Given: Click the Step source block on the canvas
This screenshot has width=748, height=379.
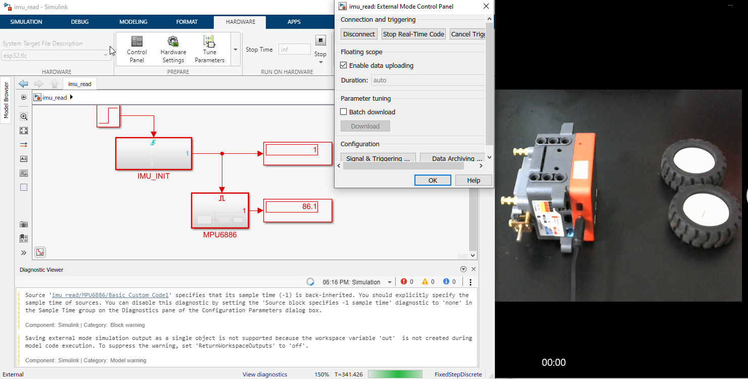Looking at the screenshot, I should 108,116.
